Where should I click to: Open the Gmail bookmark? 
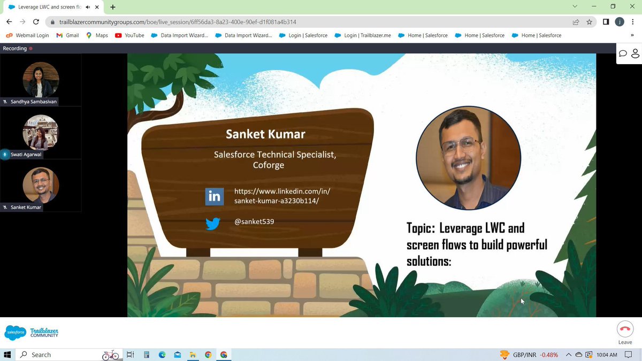pos(67,35)
